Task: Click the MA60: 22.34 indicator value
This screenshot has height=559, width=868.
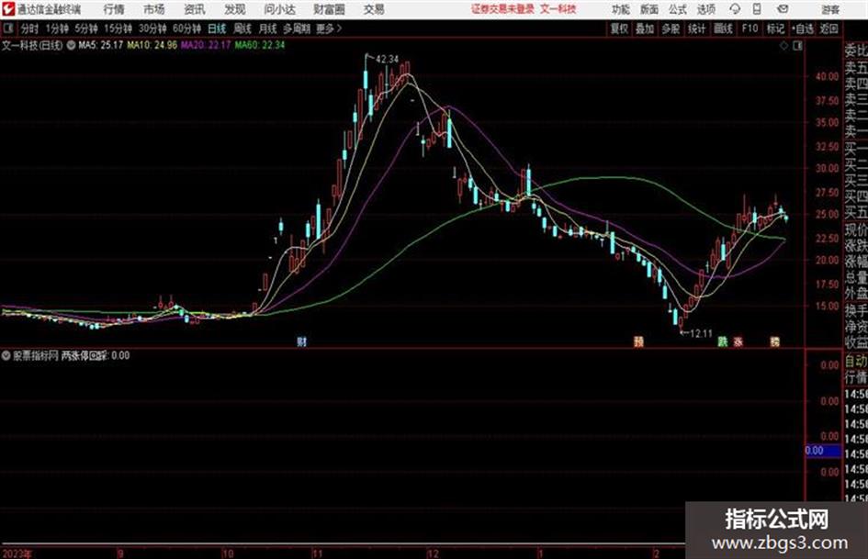Action: coord(260,45)
